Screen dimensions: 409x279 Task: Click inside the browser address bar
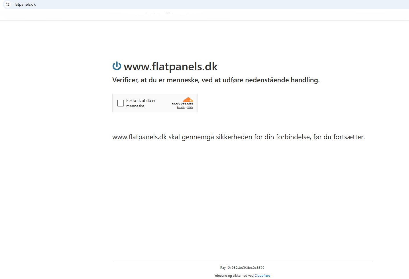pyautogui.click(x=114, y=5)
